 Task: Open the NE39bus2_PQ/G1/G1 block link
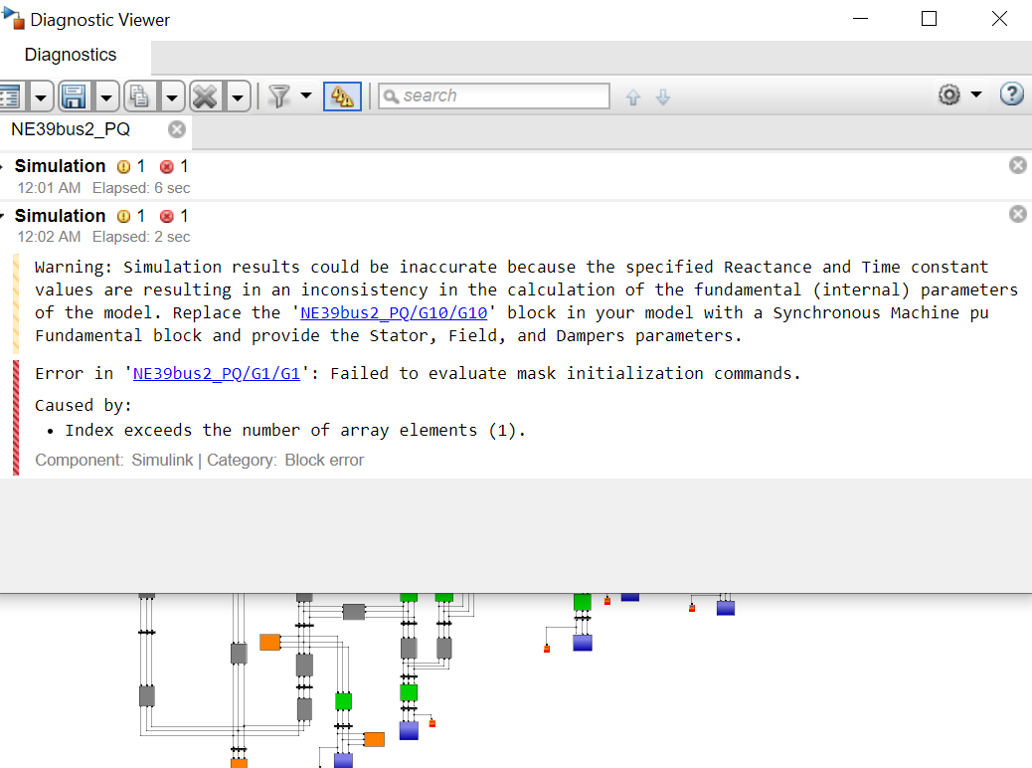click(x=217, y=373)
